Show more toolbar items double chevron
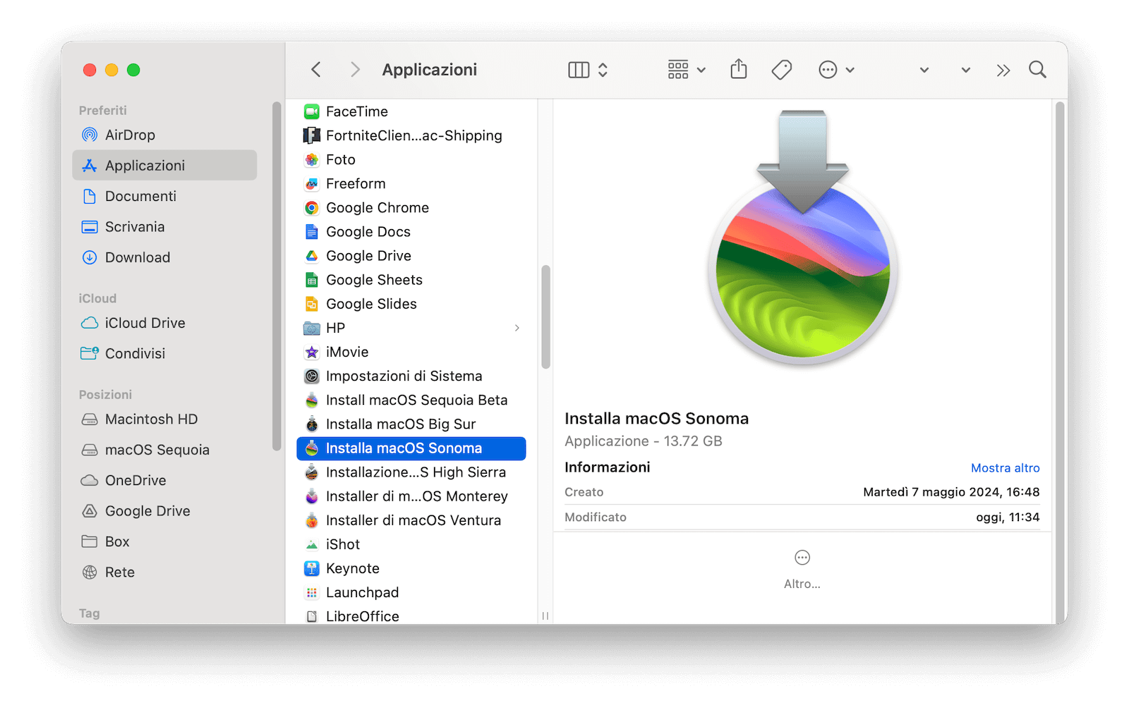Image resolution: width=1129 pixels, height=705 pixels. 1003,70
